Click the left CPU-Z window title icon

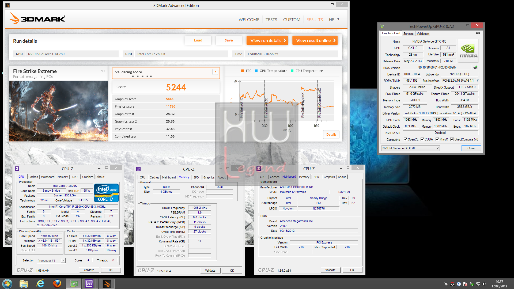coord(17,169)
